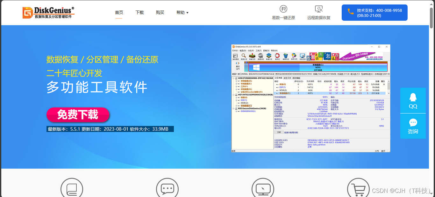The height and width of the screenshot is (197, 435).
Task: Select the ESP(1) FAT32 row in the partition table
Action: (329, 87)
